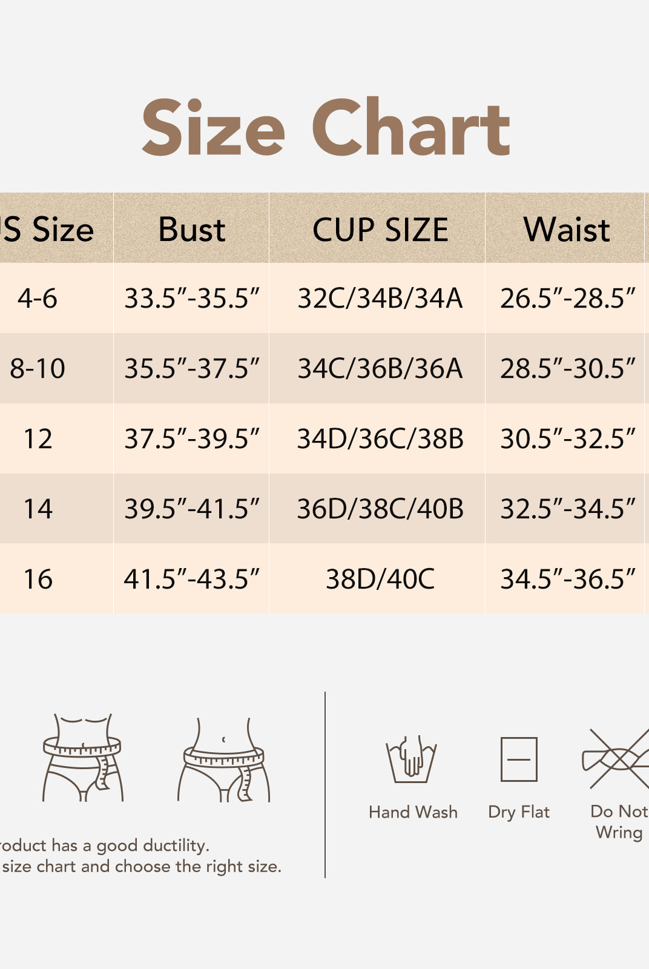Click the waist measurement illustration icon
Screen dimensions: 649x969
[224, 760]
